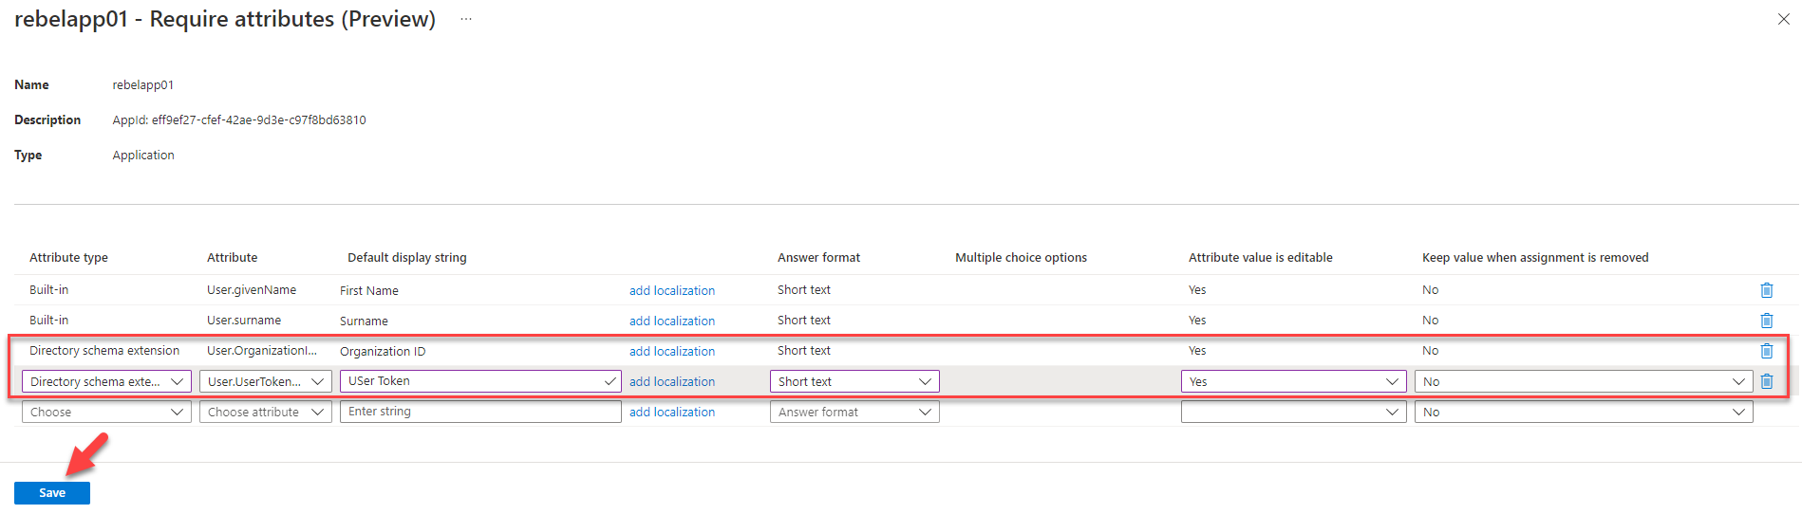Expand editable Yes dropdown in User Token row
The height and width of the screenshot is (514, 1802).
click(x=1293, y=381)
